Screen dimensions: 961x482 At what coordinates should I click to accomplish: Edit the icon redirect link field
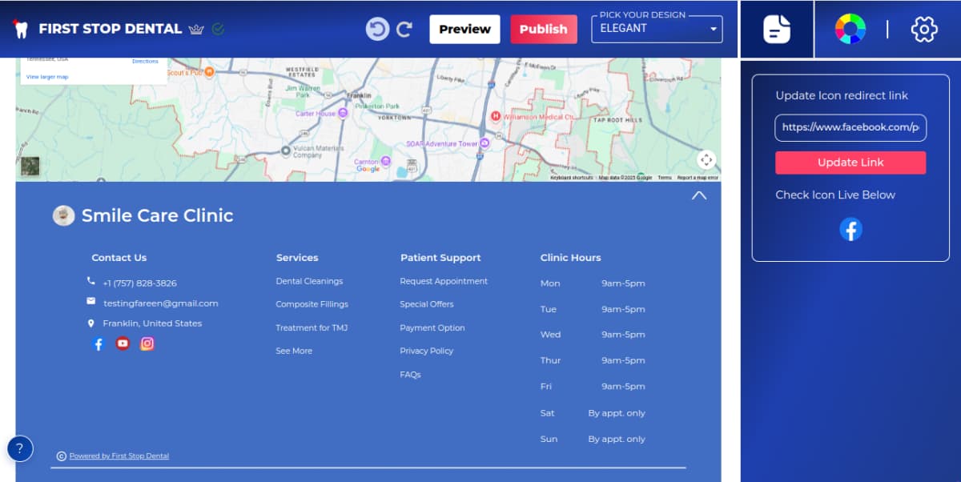(850, 127)
